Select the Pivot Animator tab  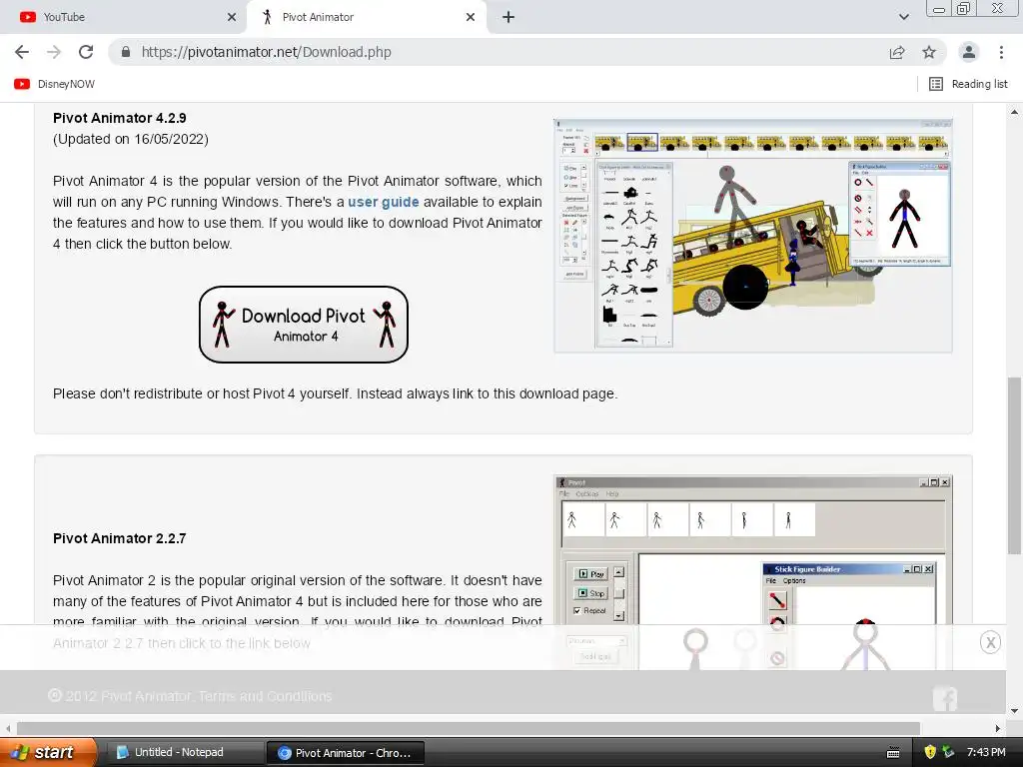point(366,17)
